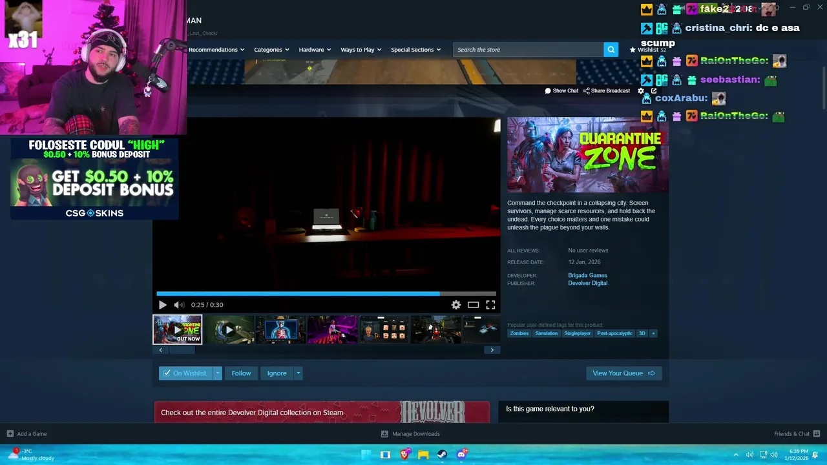Screen dimensions: 827x465
Task: Open the Hardware dropdown menu
Action: (x=315, y=50)
